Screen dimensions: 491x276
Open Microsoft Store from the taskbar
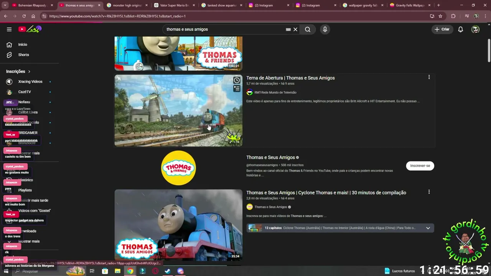105,271
